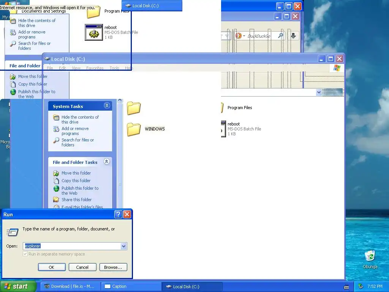Click the Run dialog program icon
389x292 pixels.
click(x=12, y=232)
